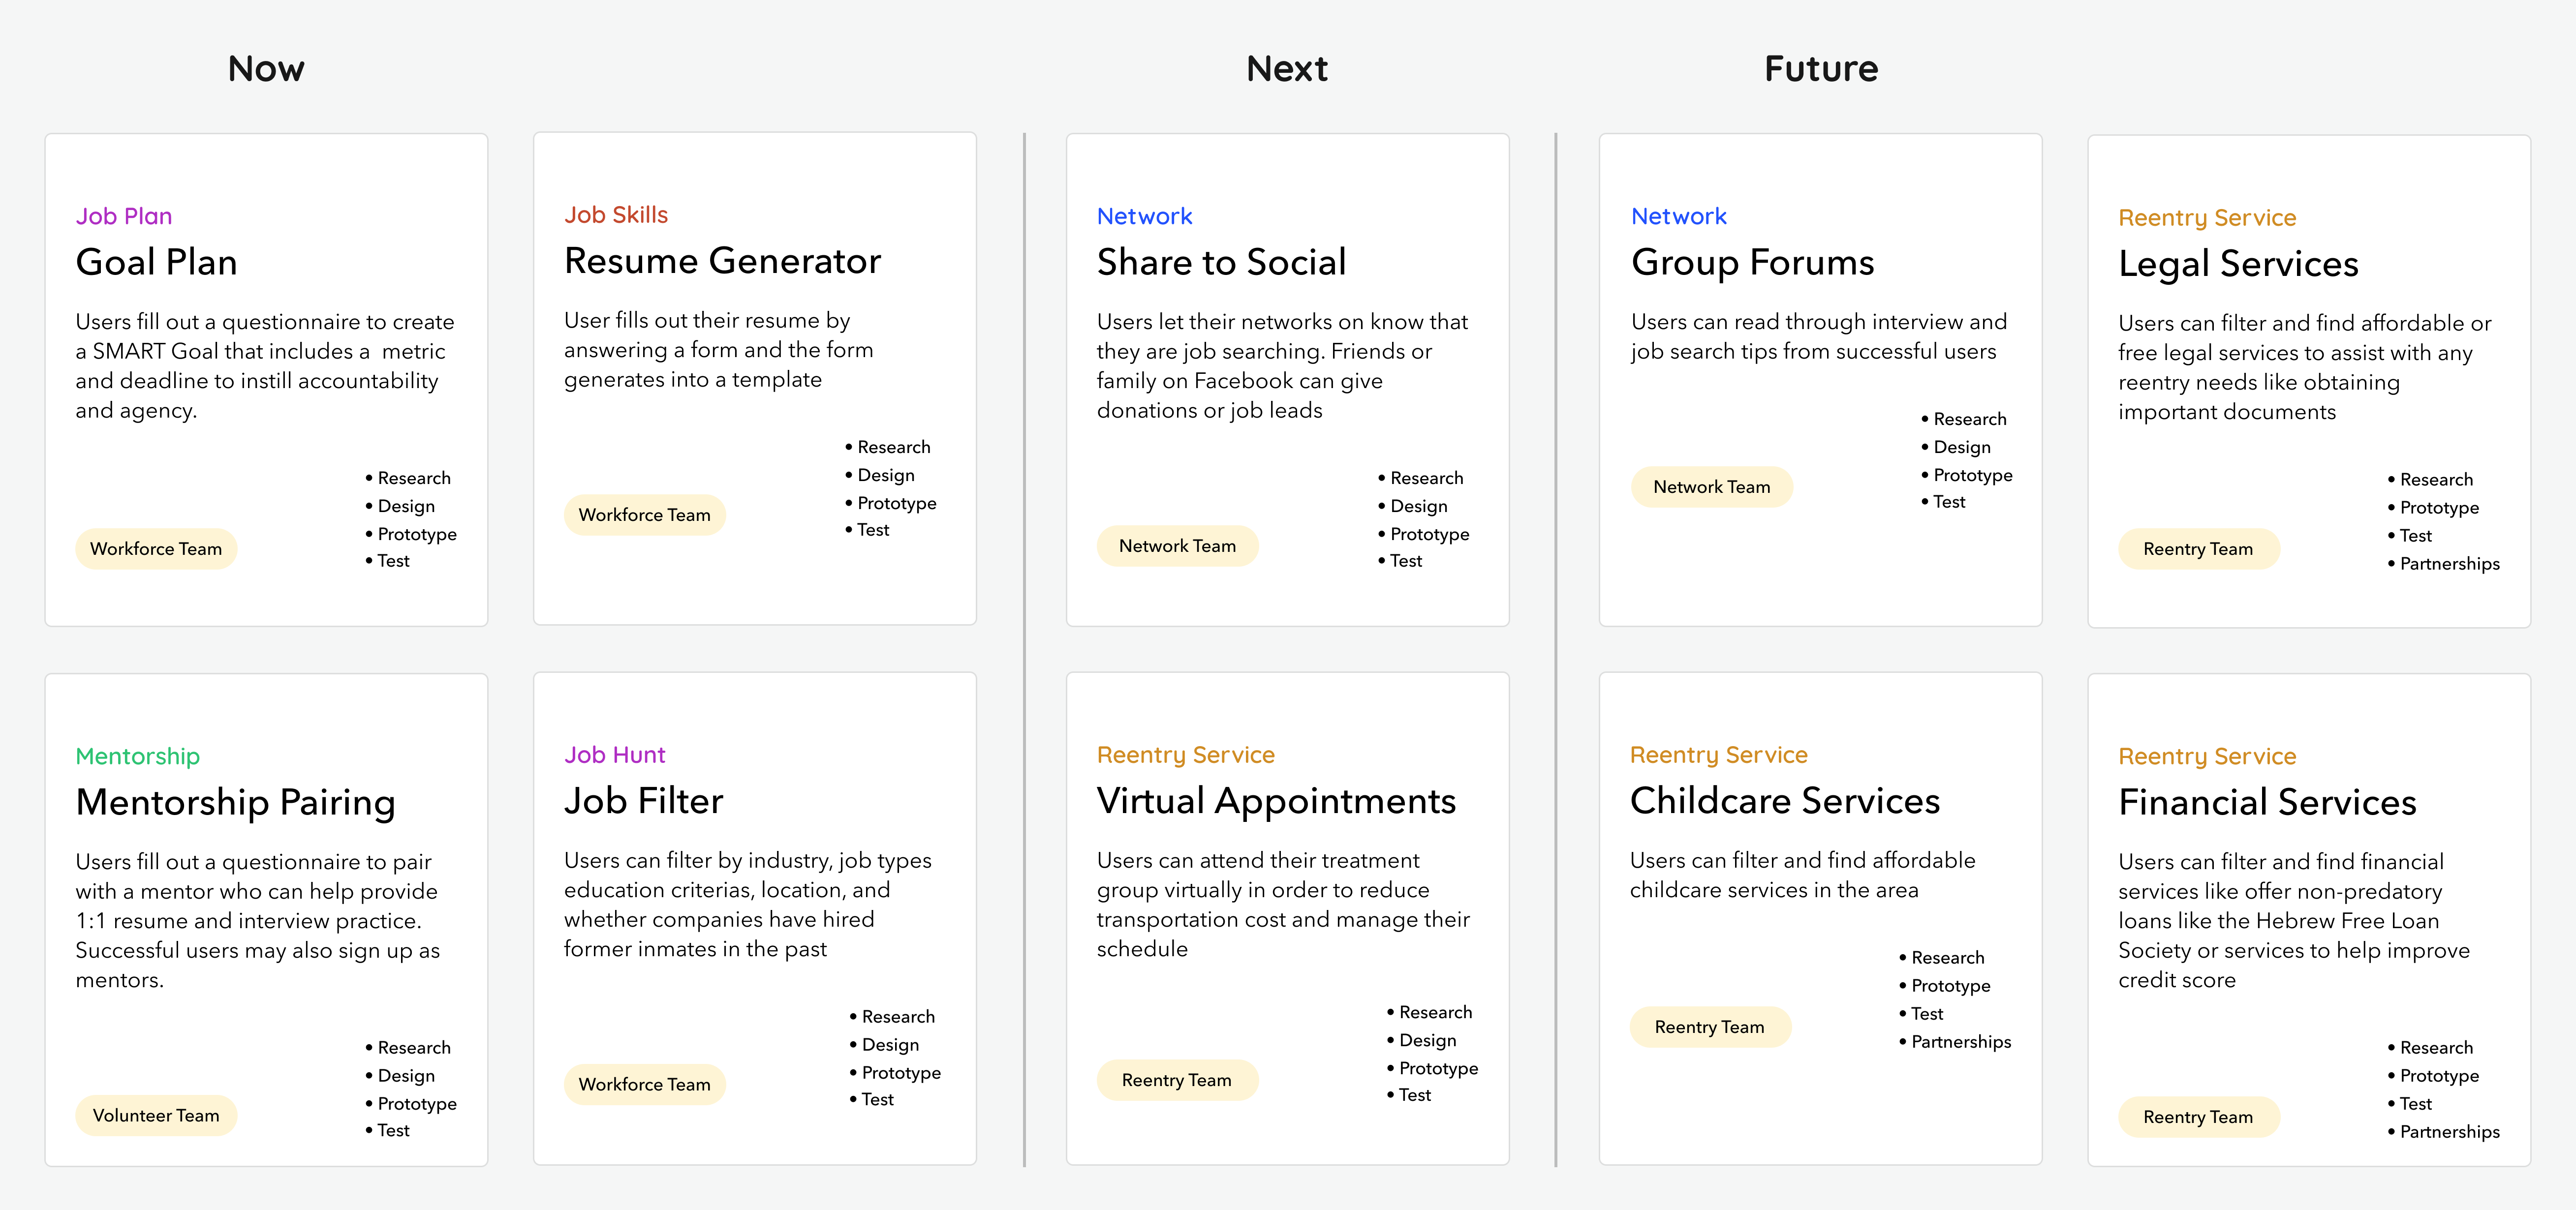This screenshot has height=1210, width=2576.
Task: Click the Job Skills category label
Action: [616, 215]
